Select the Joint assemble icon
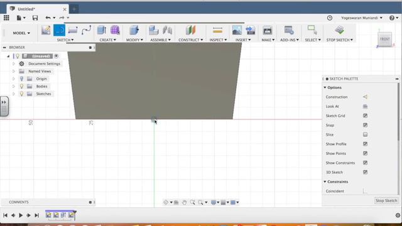The width and height of the screenshot is (402, 226). [x=167, y=30]
